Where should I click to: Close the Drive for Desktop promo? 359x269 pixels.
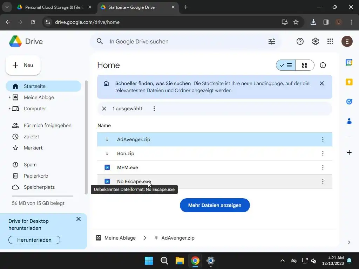point(78,219)
